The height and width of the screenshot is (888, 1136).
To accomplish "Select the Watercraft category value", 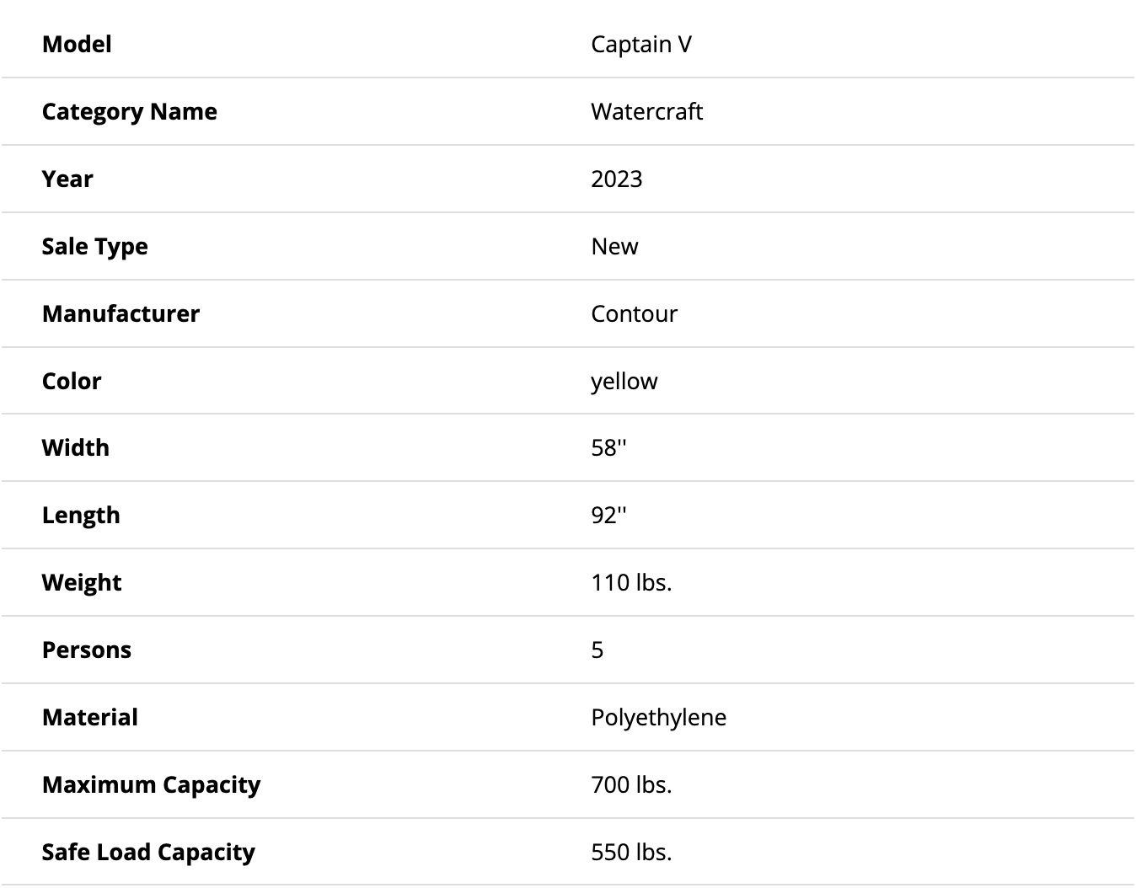I will 646,111.
